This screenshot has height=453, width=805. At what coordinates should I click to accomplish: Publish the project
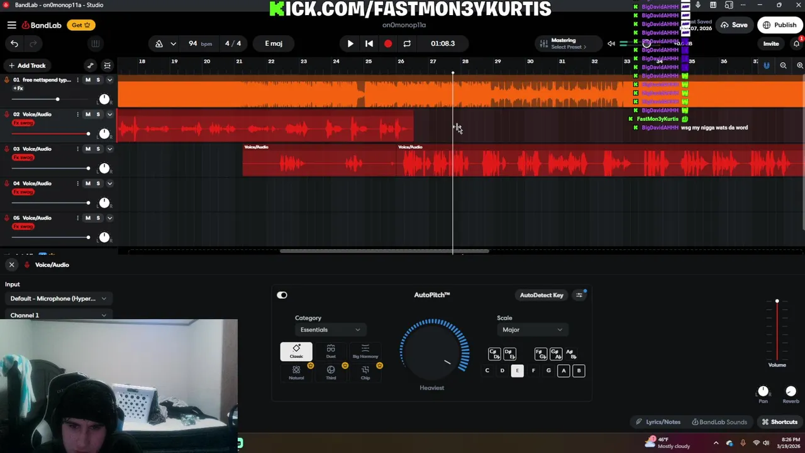click(779, 25)
